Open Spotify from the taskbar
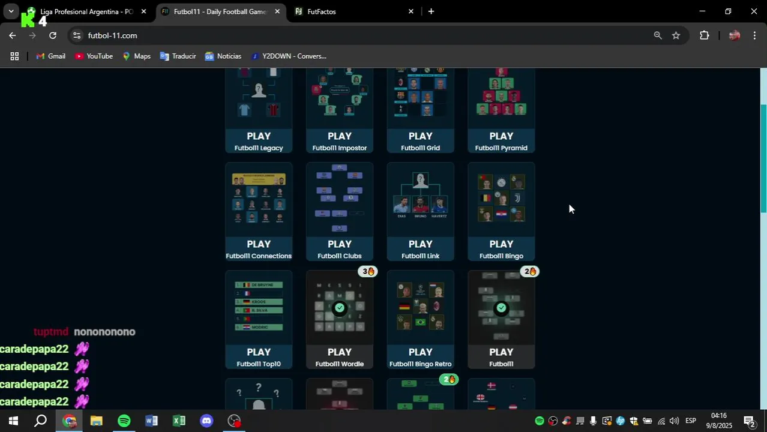This screenshot has width=767, height=432. 124,421
